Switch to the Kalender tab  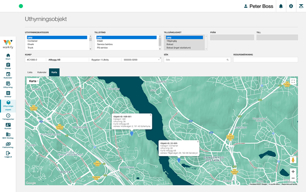(x=42, y=73)
